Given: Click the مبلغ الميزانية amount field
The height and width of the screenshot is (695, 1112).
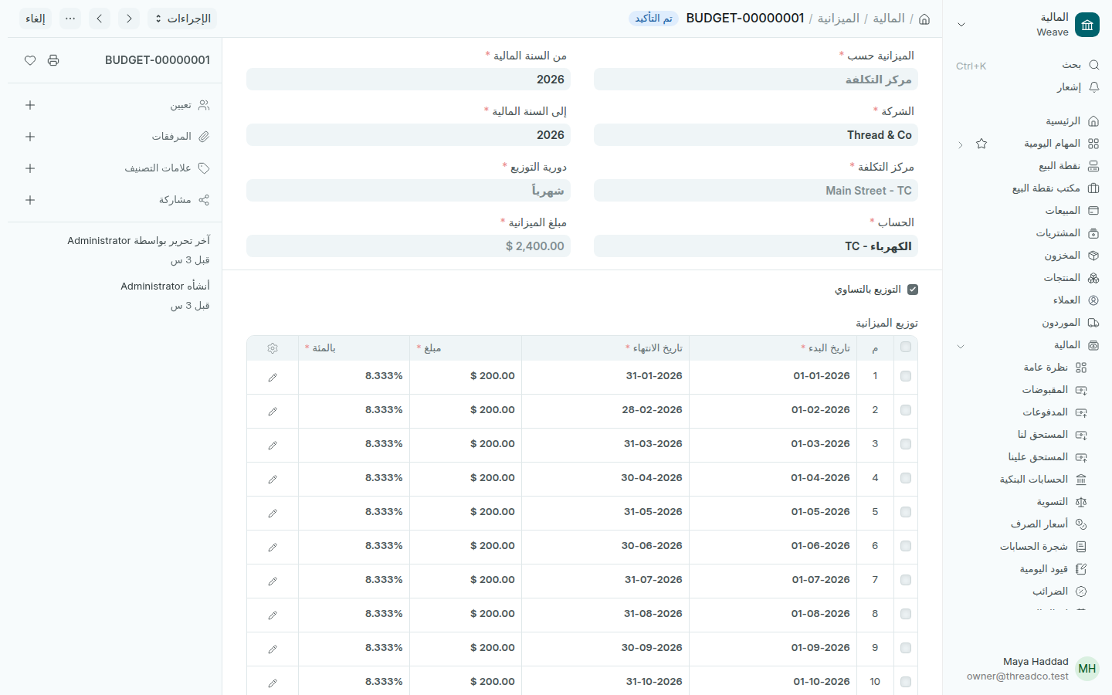Looking at the screenshot, I should click(409, 246).
